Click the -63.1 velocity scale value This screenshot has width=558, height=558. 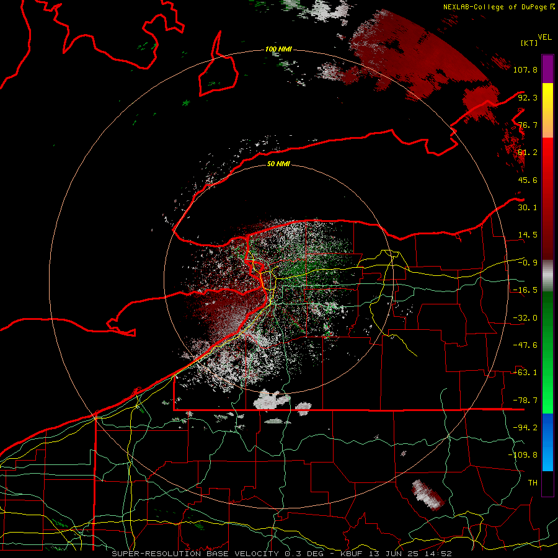pyautogui.click(x=525, y=373)
